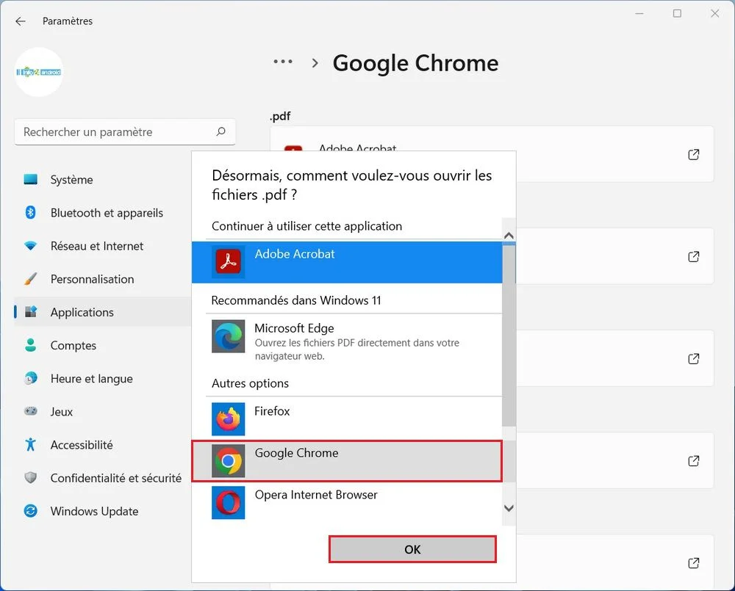The height and width of the screenshot is (591, 735).
Task: Minimize the Paramètres window
Action: [639, 13]
